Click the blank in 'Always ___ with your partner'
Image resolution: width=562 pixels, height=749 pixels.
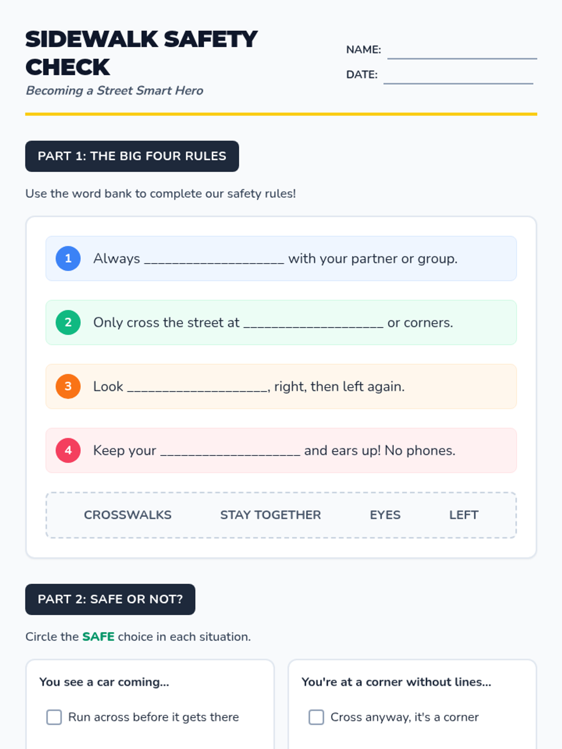pos(214,260)
